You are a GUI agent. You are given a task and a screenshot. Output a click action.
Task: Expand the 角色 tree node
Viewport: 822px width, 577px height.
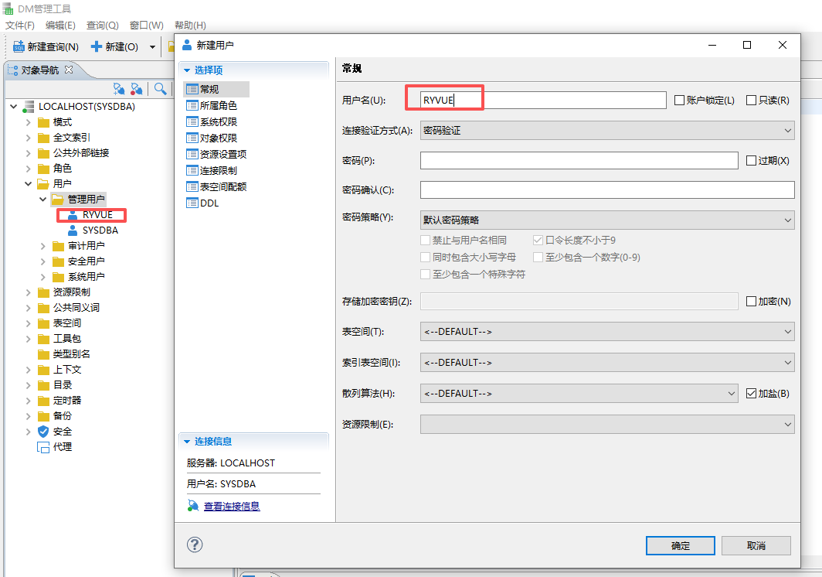pyautogui.click(x=29, y=169)
